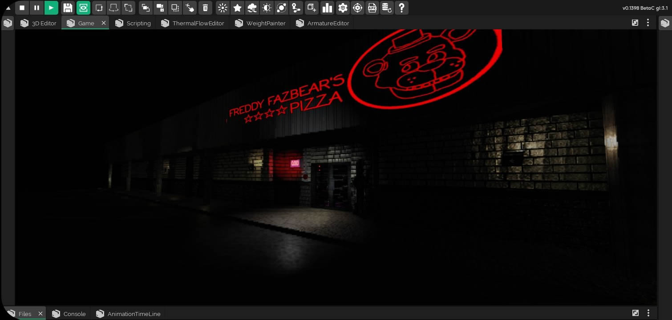Image resolution: width=672 pixels, height=320 pixels.
Task: Open top panel three-dot options menu
Action: [x=648, y=23]
